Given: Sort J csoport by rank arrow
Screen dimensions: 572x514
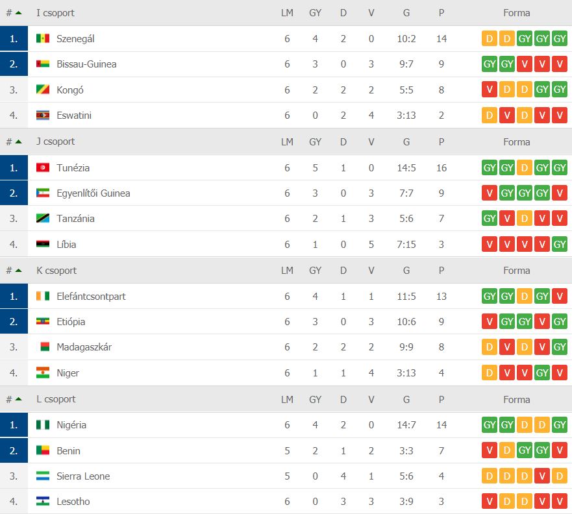Looking at the screenshot, I should (18, 141).
